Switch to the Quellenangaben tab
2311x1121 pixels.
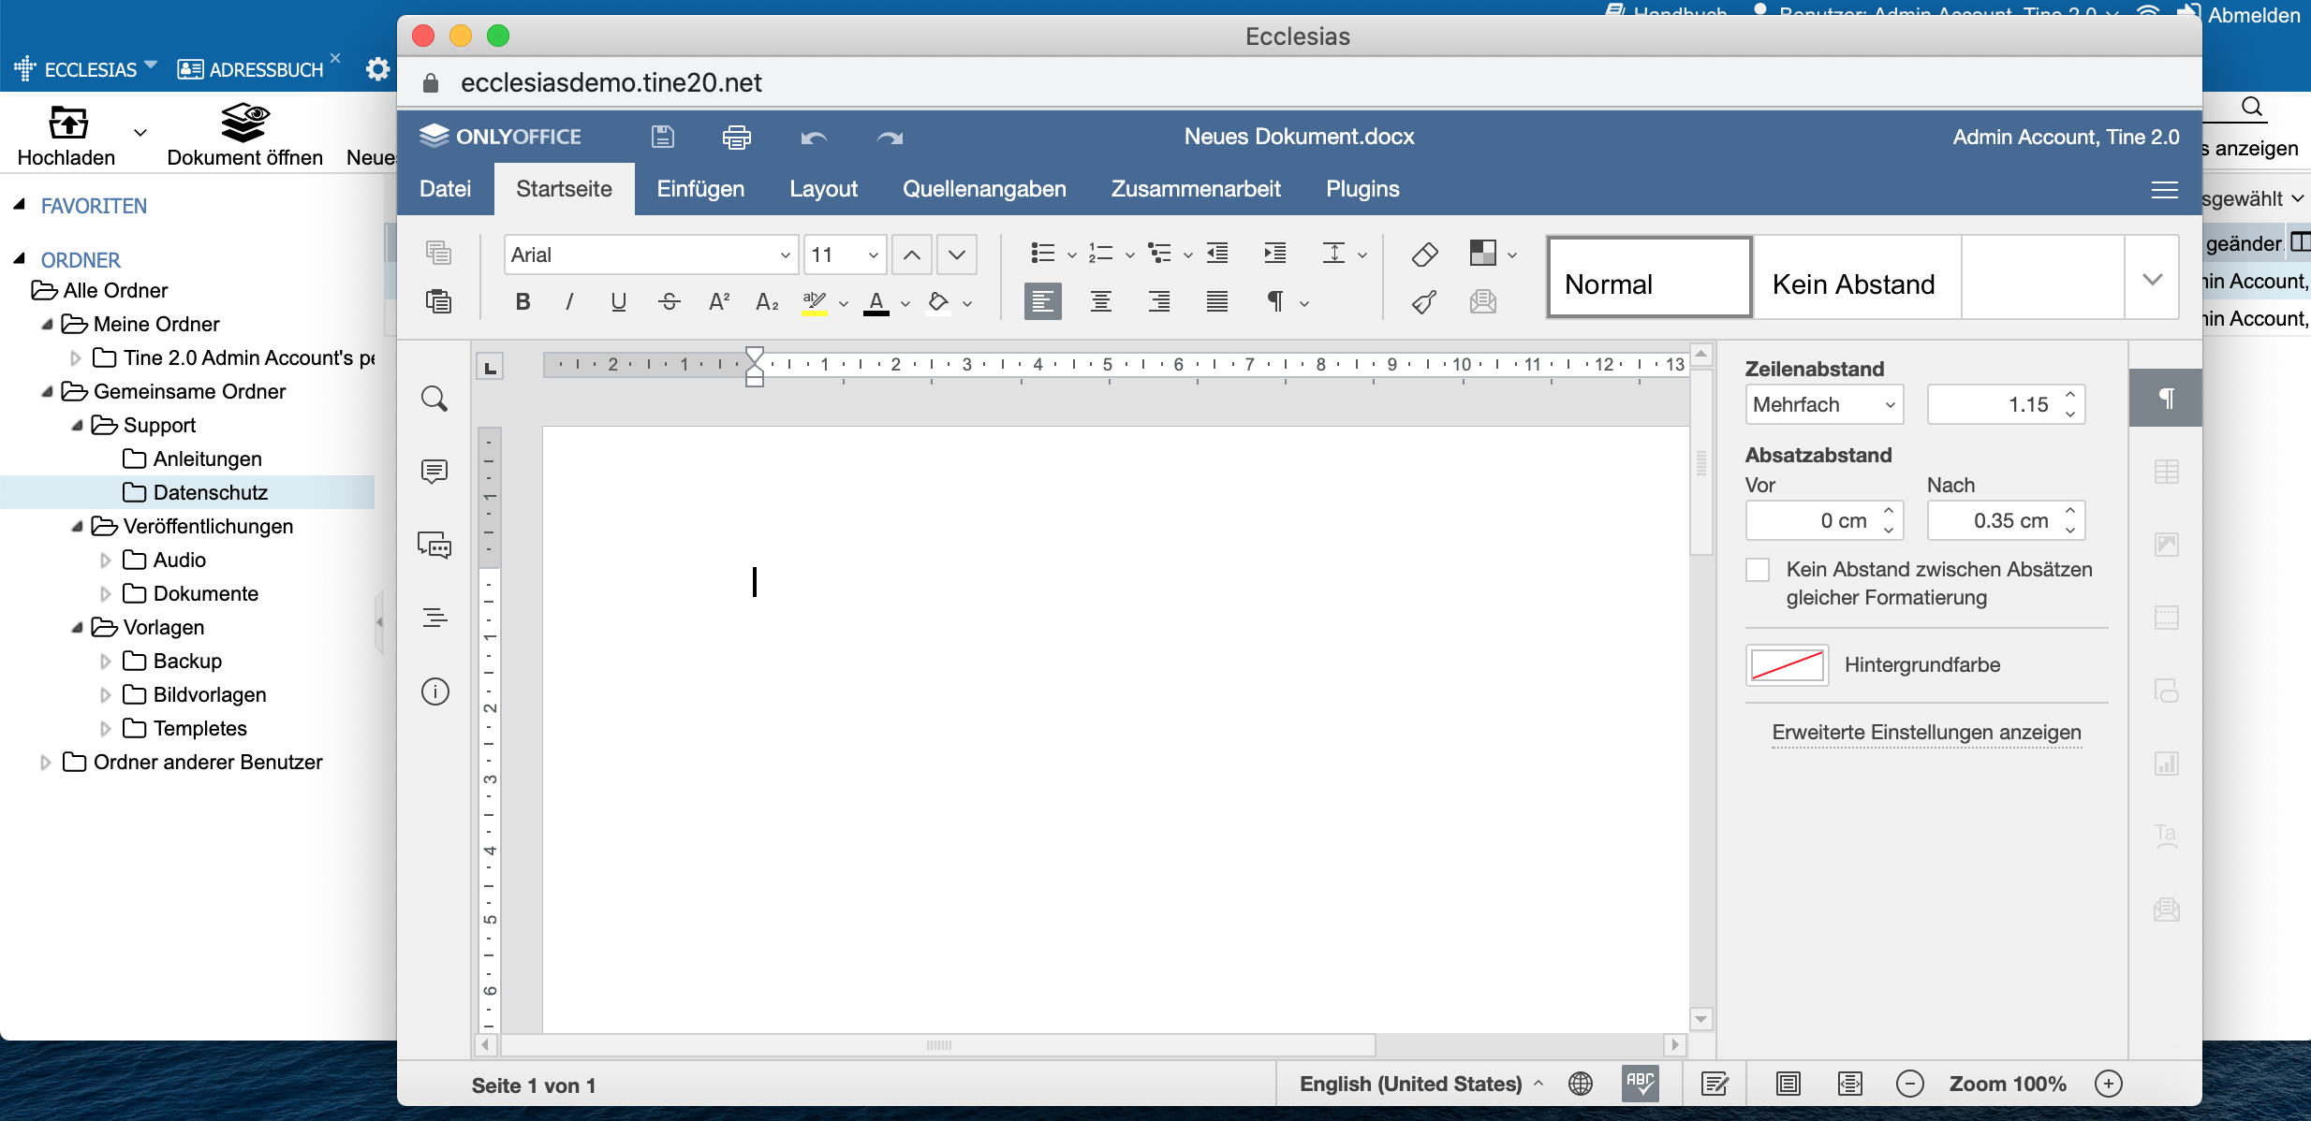click(x=984, y=189)
